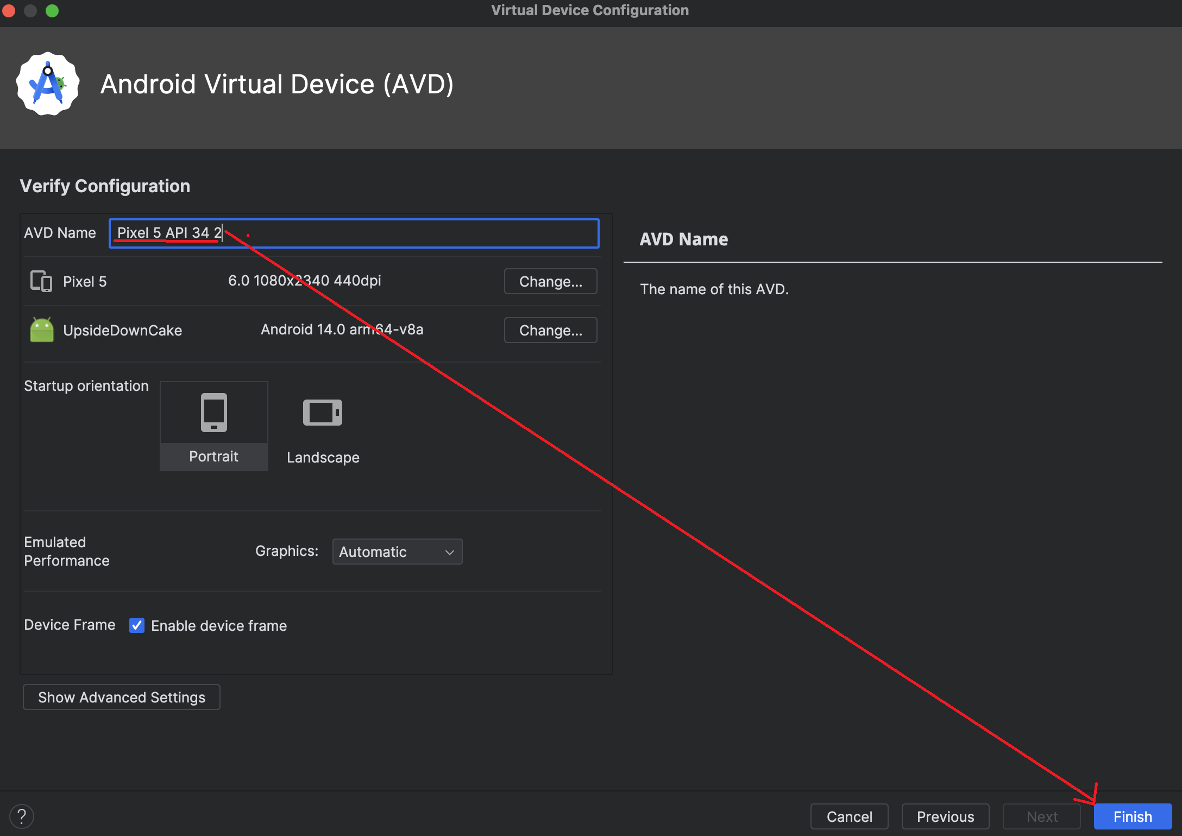
Task: Click the Android Studio logo icon
Action: (48, 84)
